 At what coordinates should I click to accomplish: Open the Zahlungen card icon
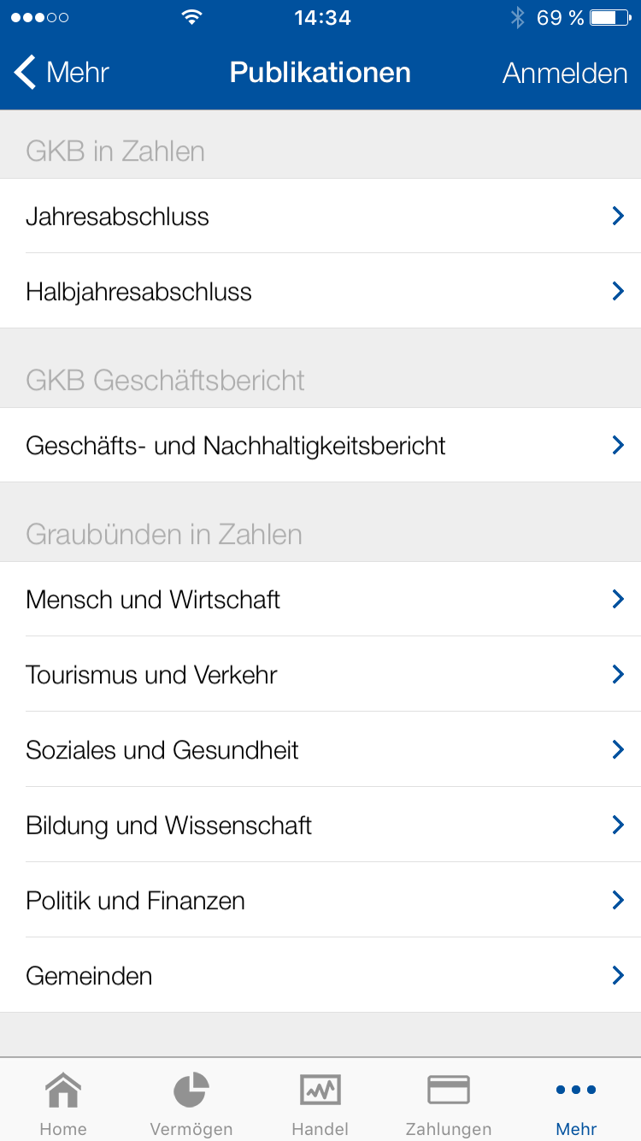449,1091
